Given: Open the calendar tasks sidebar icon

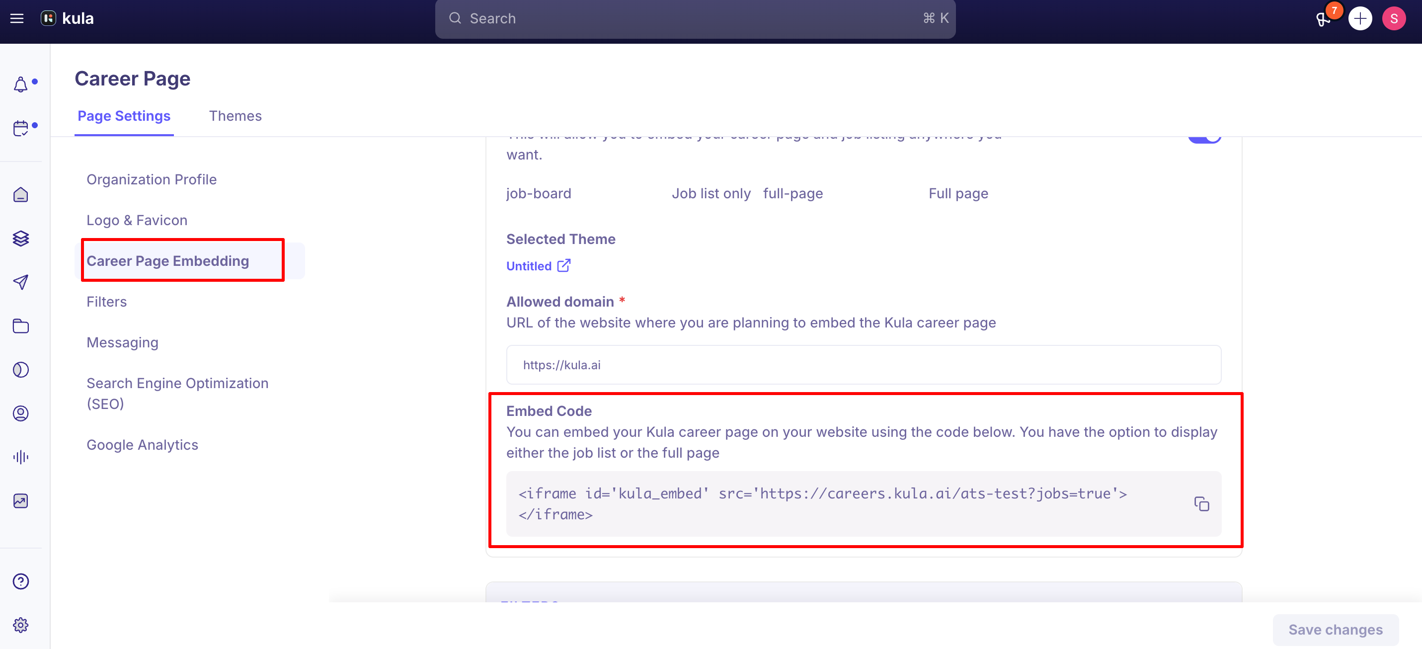Looking at the screenshot, I should (21, 128).
